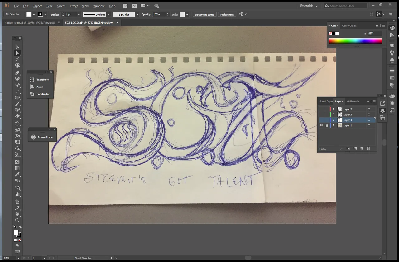Open the Effect menu
Viewport: 399px width, 262px height.
point(74,6)
